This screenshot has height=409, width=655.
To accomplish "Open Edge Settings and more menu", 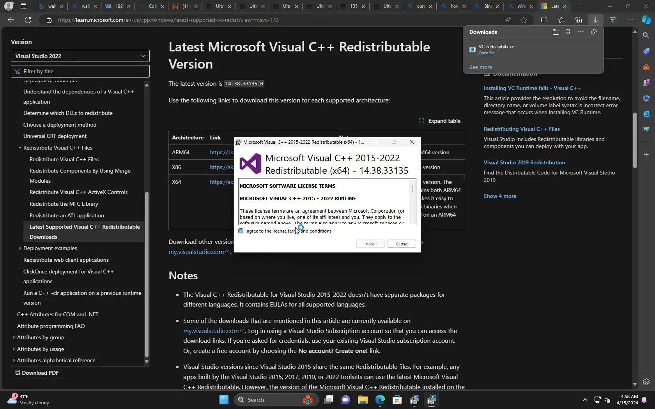I will 630,20.
